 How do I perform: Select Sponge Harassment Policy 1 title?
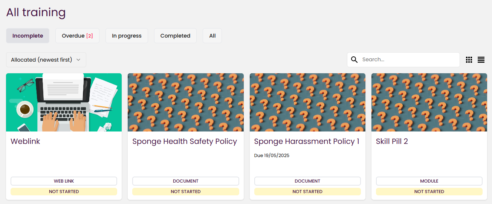(307, 141)
